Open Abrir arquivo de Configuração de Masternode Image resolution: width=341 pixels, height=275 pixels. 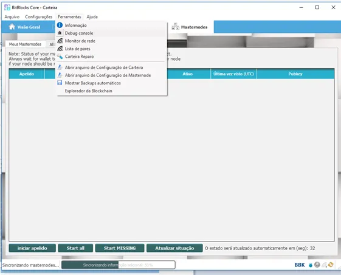pos(112,75)
